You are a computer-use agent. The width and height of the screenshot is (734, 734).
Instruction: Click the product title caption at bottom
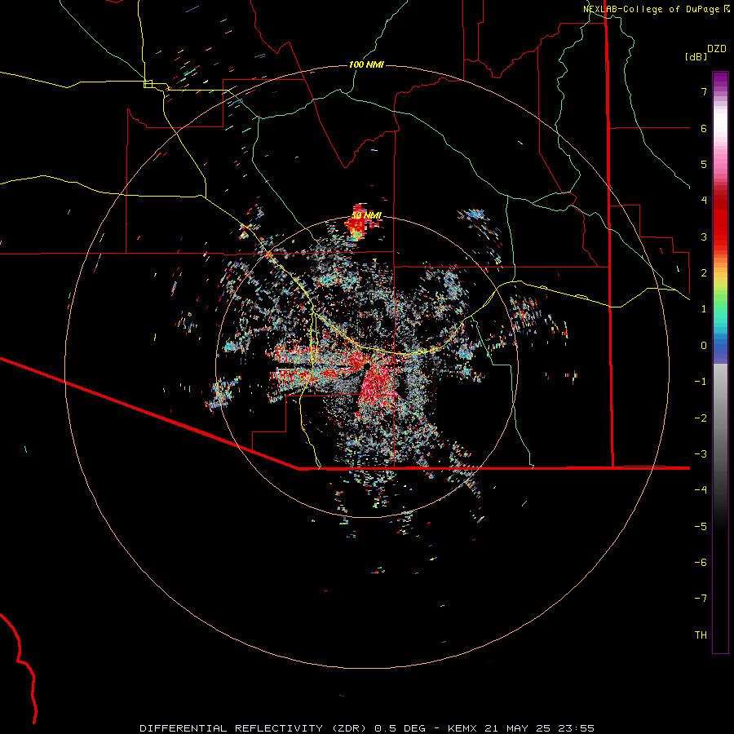pyautogui.click(x=367, y=728)
